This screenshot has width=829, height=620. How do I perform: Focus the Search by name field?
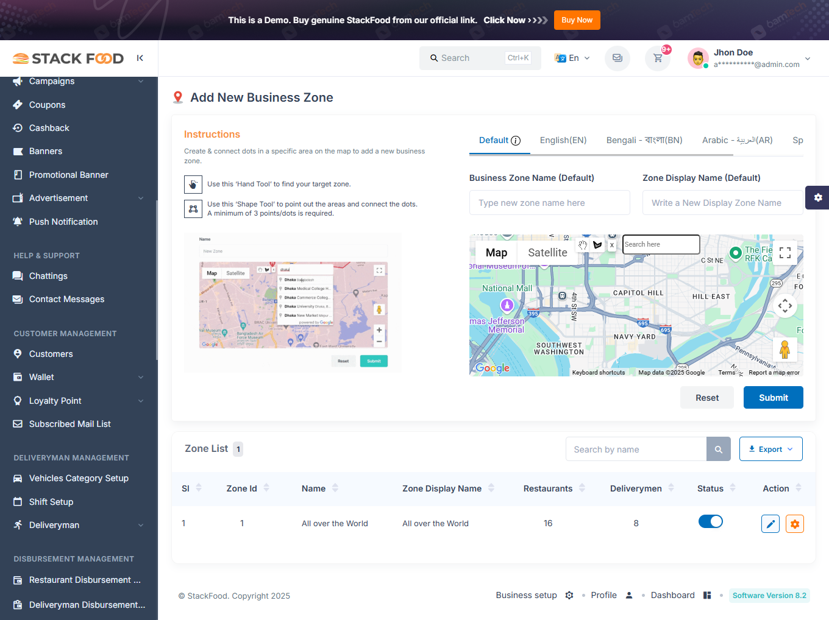tap(636, 449)
